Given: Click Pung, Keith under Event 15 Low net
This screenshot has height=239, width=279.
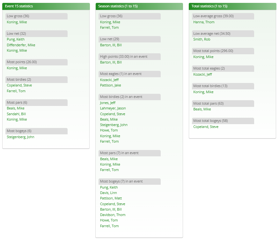Looking at the screenshot, I should tap(16, 39).
